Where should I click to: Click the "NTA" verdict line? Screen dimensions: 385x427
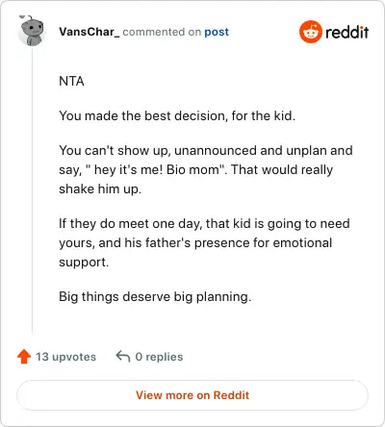coord(71,81)
